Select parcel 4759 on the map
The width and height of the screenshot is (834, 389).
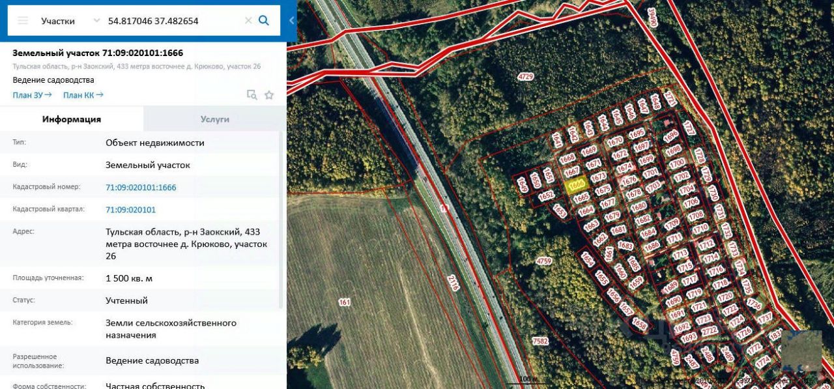coord(543,261)
